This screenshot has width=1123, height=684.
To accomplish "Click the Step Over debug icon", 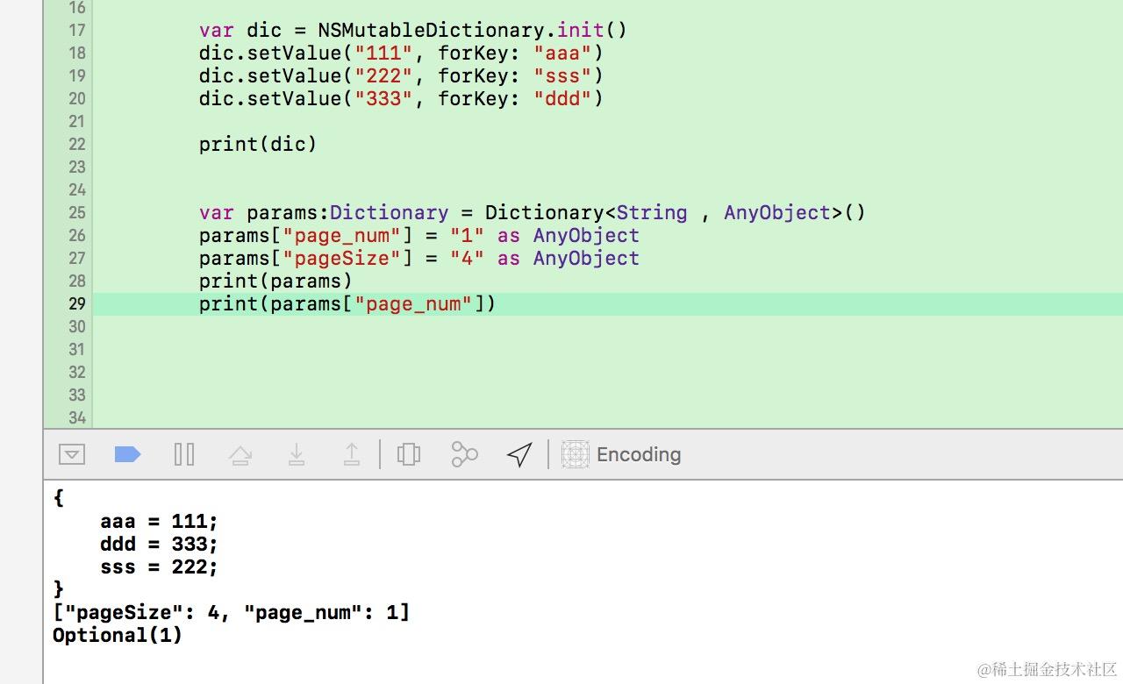I will (240, 454).
